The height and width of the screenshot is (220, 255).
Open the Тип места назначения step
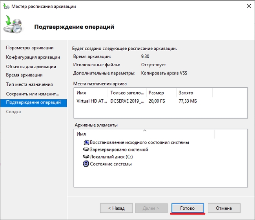(29, 84)
